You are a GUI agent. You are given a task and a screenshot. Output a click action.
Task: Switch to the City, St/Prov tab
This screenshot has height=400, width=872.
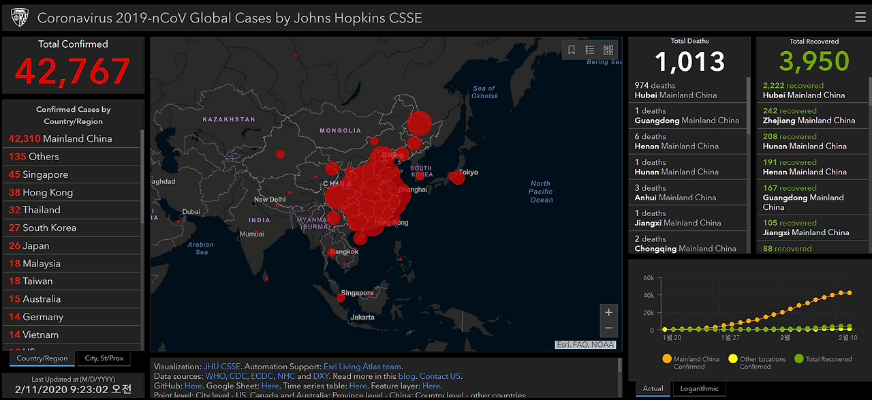[x=104, y=358]
